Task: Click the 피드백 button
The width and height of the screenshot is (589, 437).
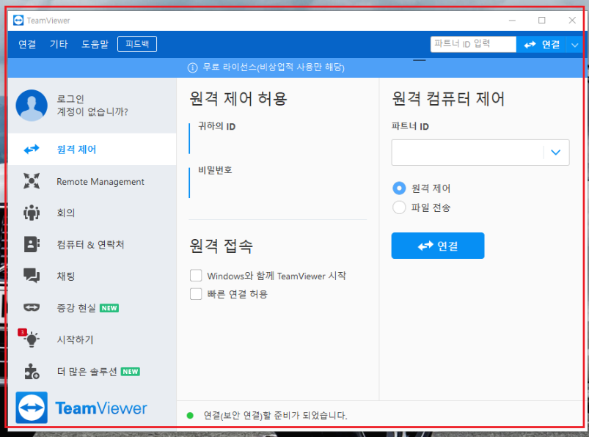Action: point(137,44)
